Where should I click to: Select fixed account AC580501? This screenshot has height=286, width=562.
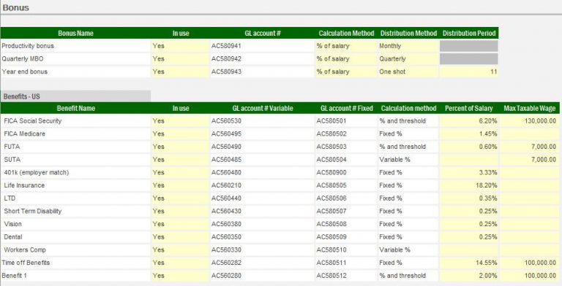tap(346, 121)
